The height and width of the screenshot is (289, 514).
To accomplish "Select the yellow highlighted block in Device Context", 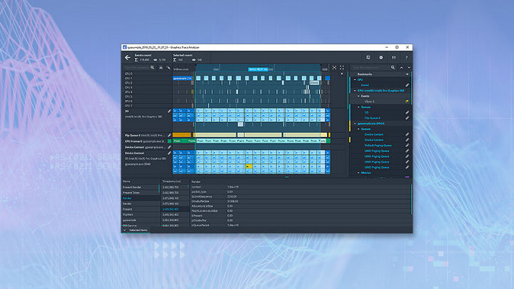I will click(249, 167).
